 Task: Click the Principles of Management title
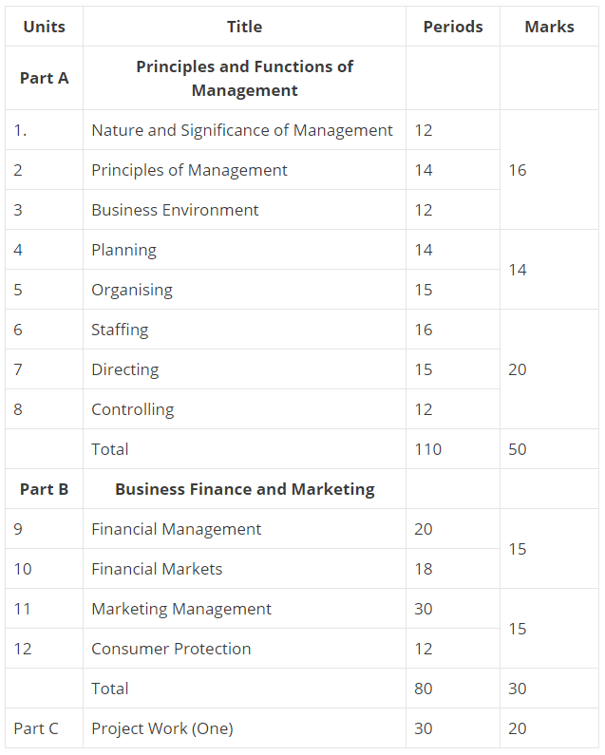click(189, 170)
